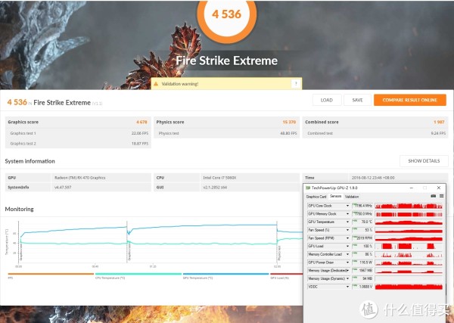Screen dimensions: 454x323
Task: Switch to the Graphics Card tab in GPU-Z
Action: (316, 197)
